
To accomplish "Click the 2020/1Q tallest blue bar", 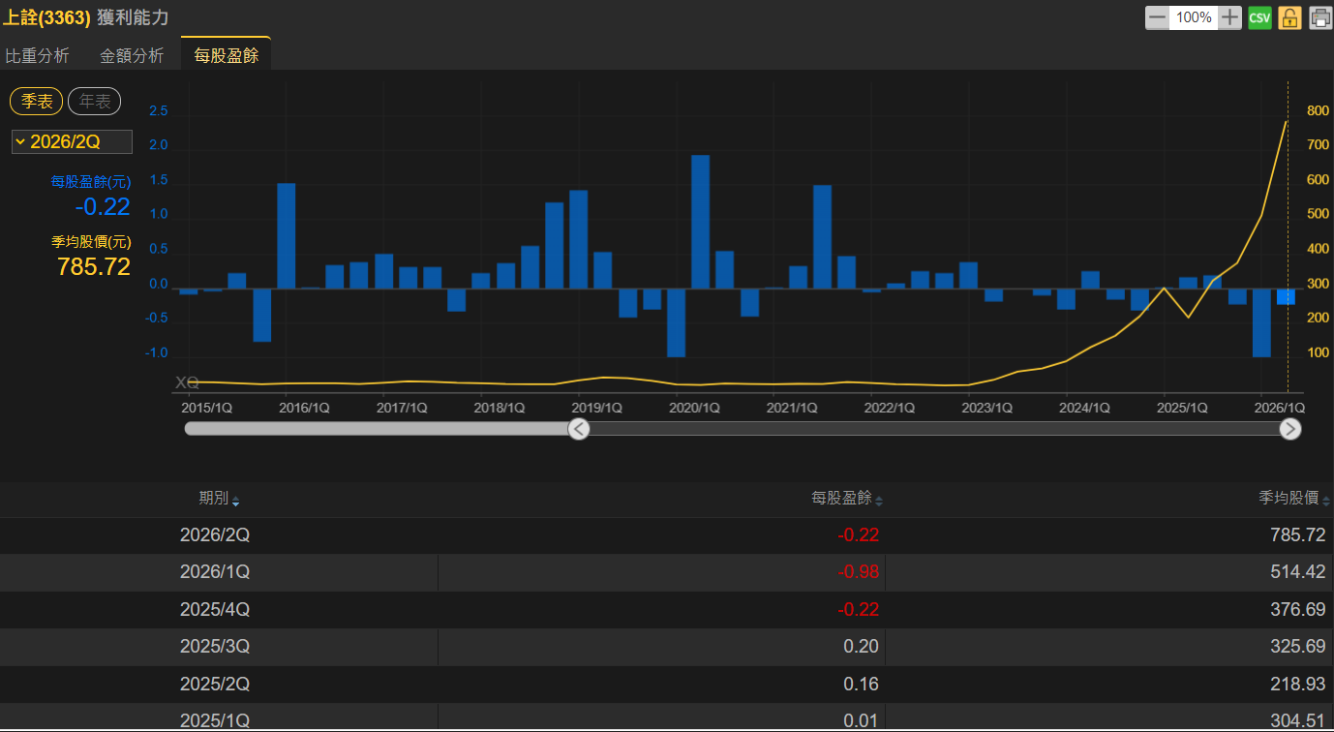I will pyautogui.click(x=700, y=222).
